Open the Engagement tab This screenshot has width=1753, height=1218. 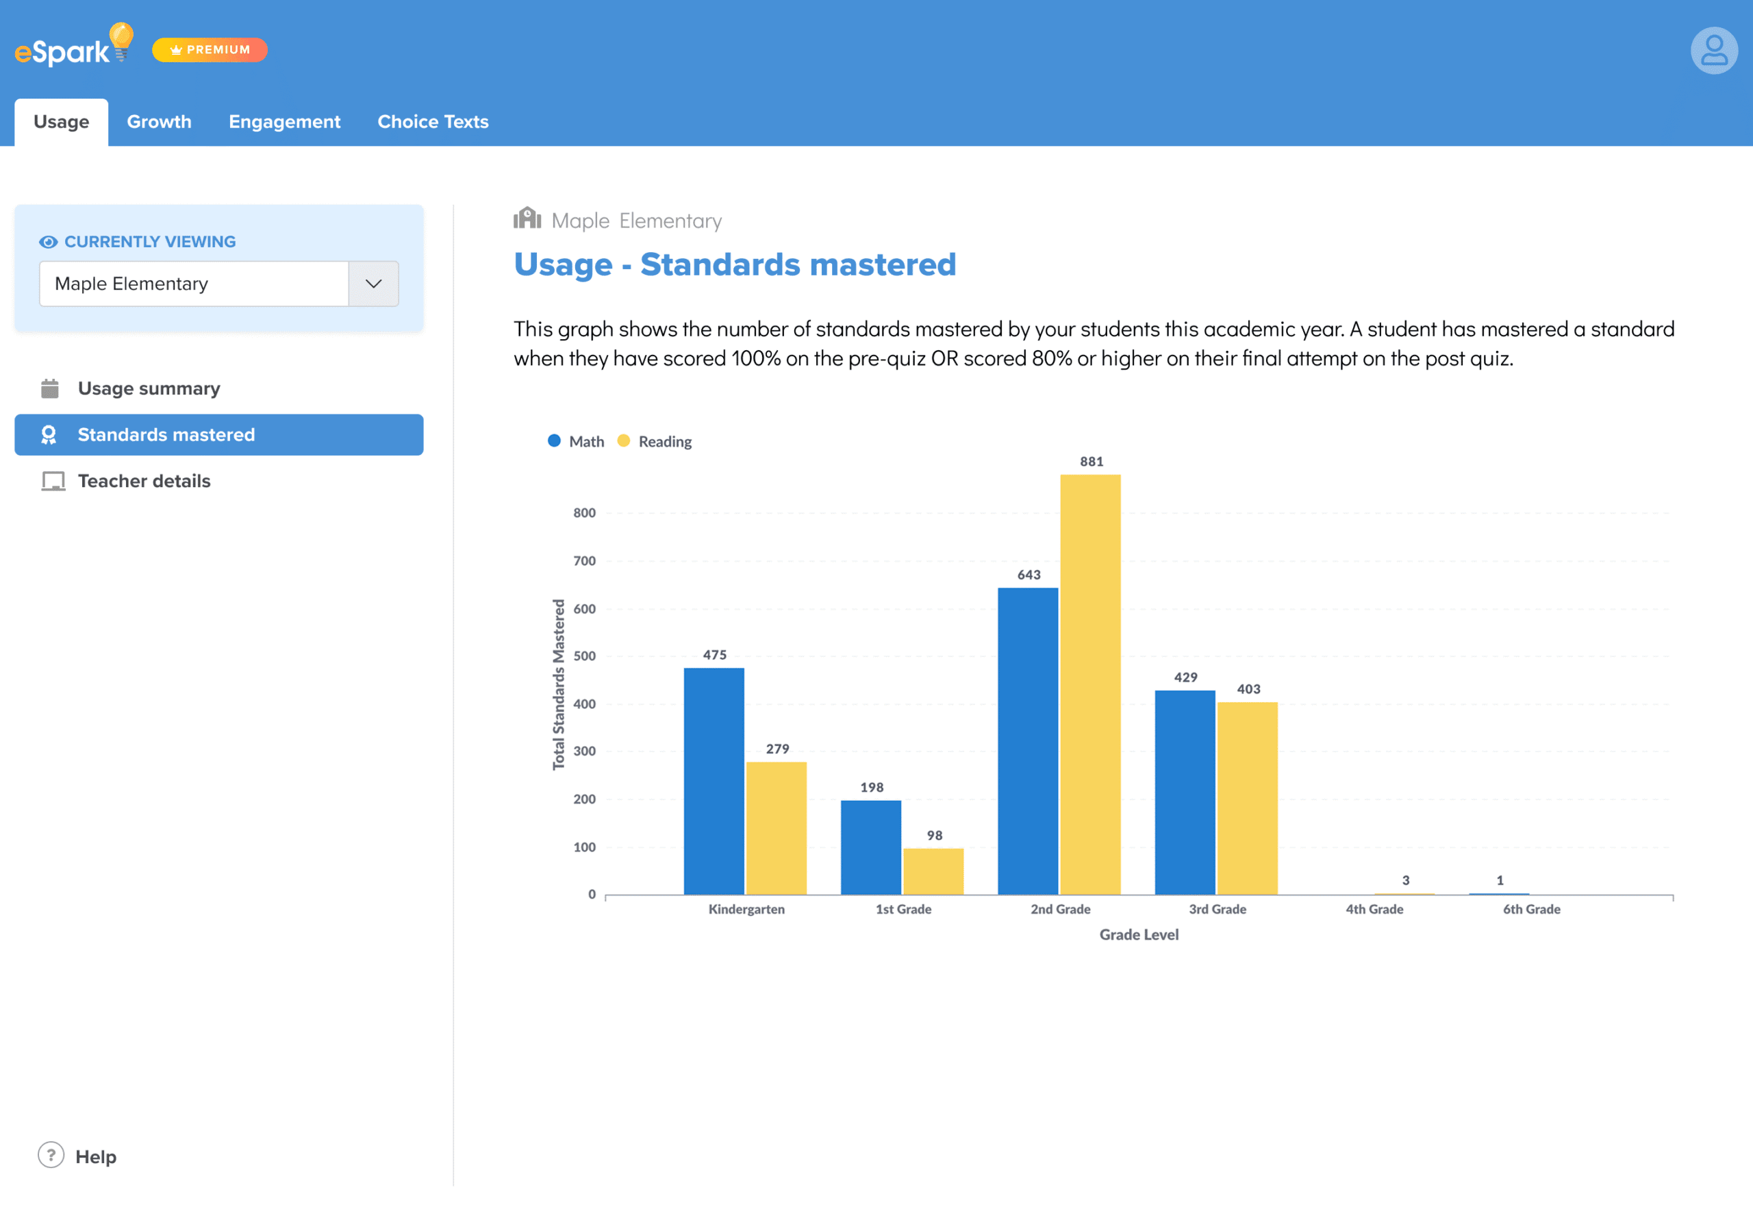point(283,122)
